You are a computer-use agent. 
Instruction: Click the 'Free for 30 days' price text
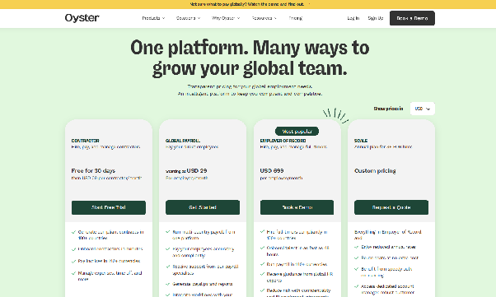click(x=93, y=170)
